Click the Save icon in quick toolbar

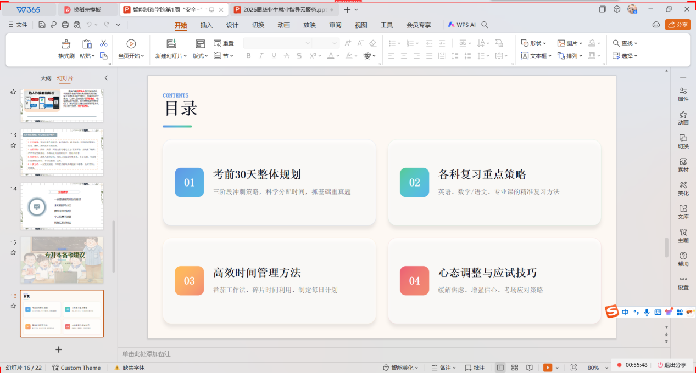(42, 25)
